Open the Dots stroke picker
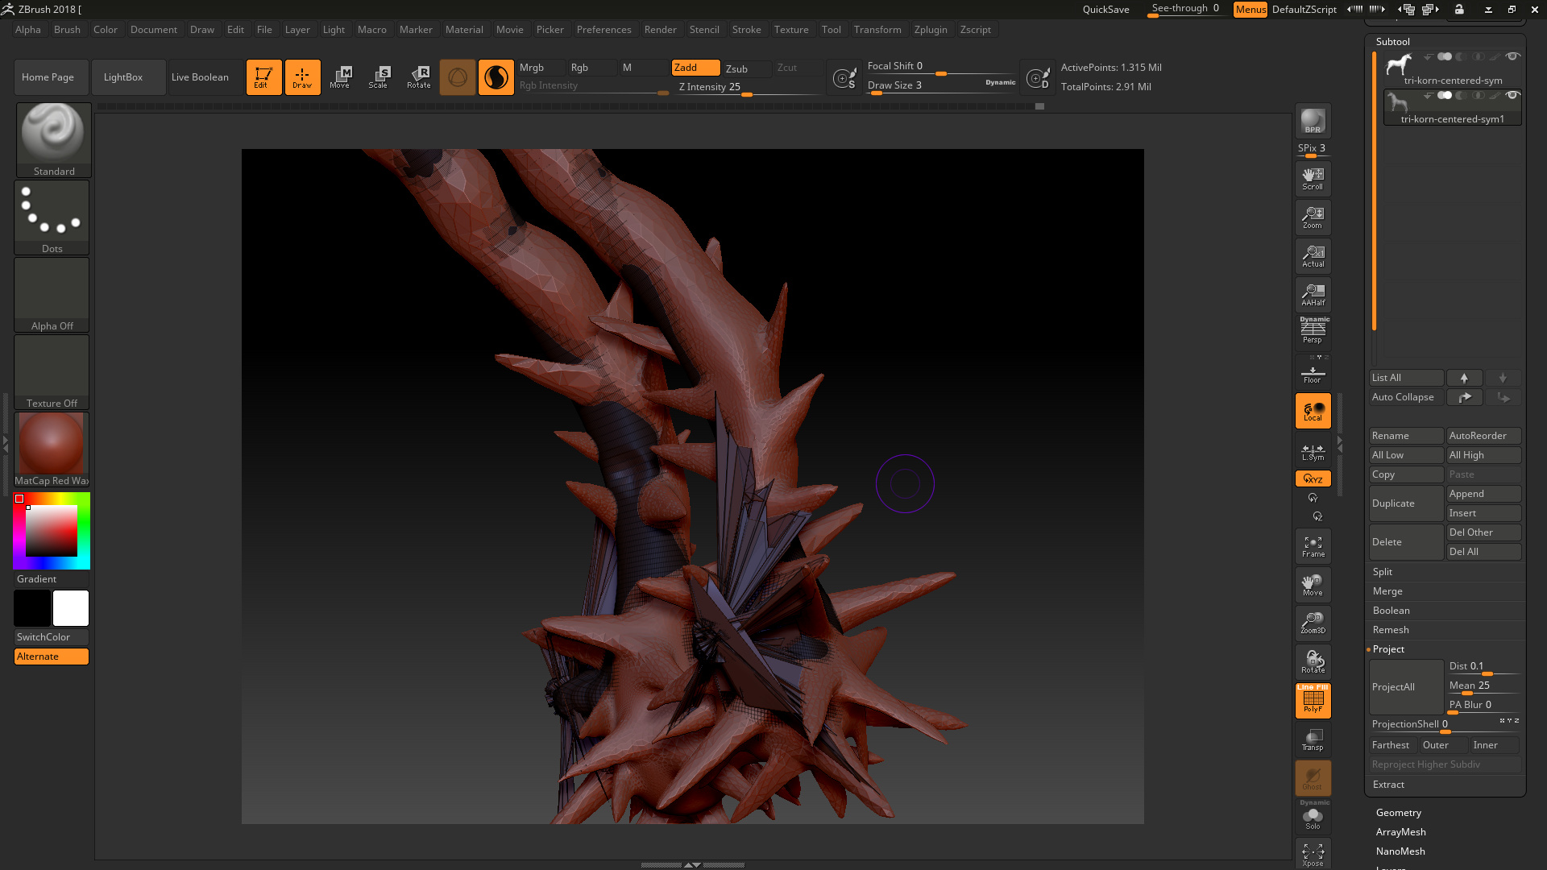 click(52, 217)
